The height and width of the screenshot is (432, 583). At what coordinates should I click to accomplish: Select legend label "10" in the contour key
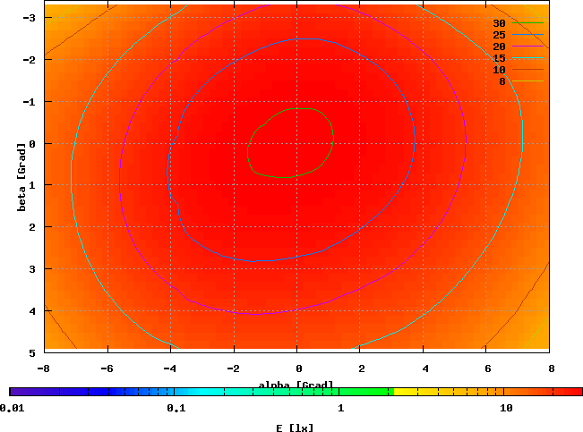(x=499, y=70)
